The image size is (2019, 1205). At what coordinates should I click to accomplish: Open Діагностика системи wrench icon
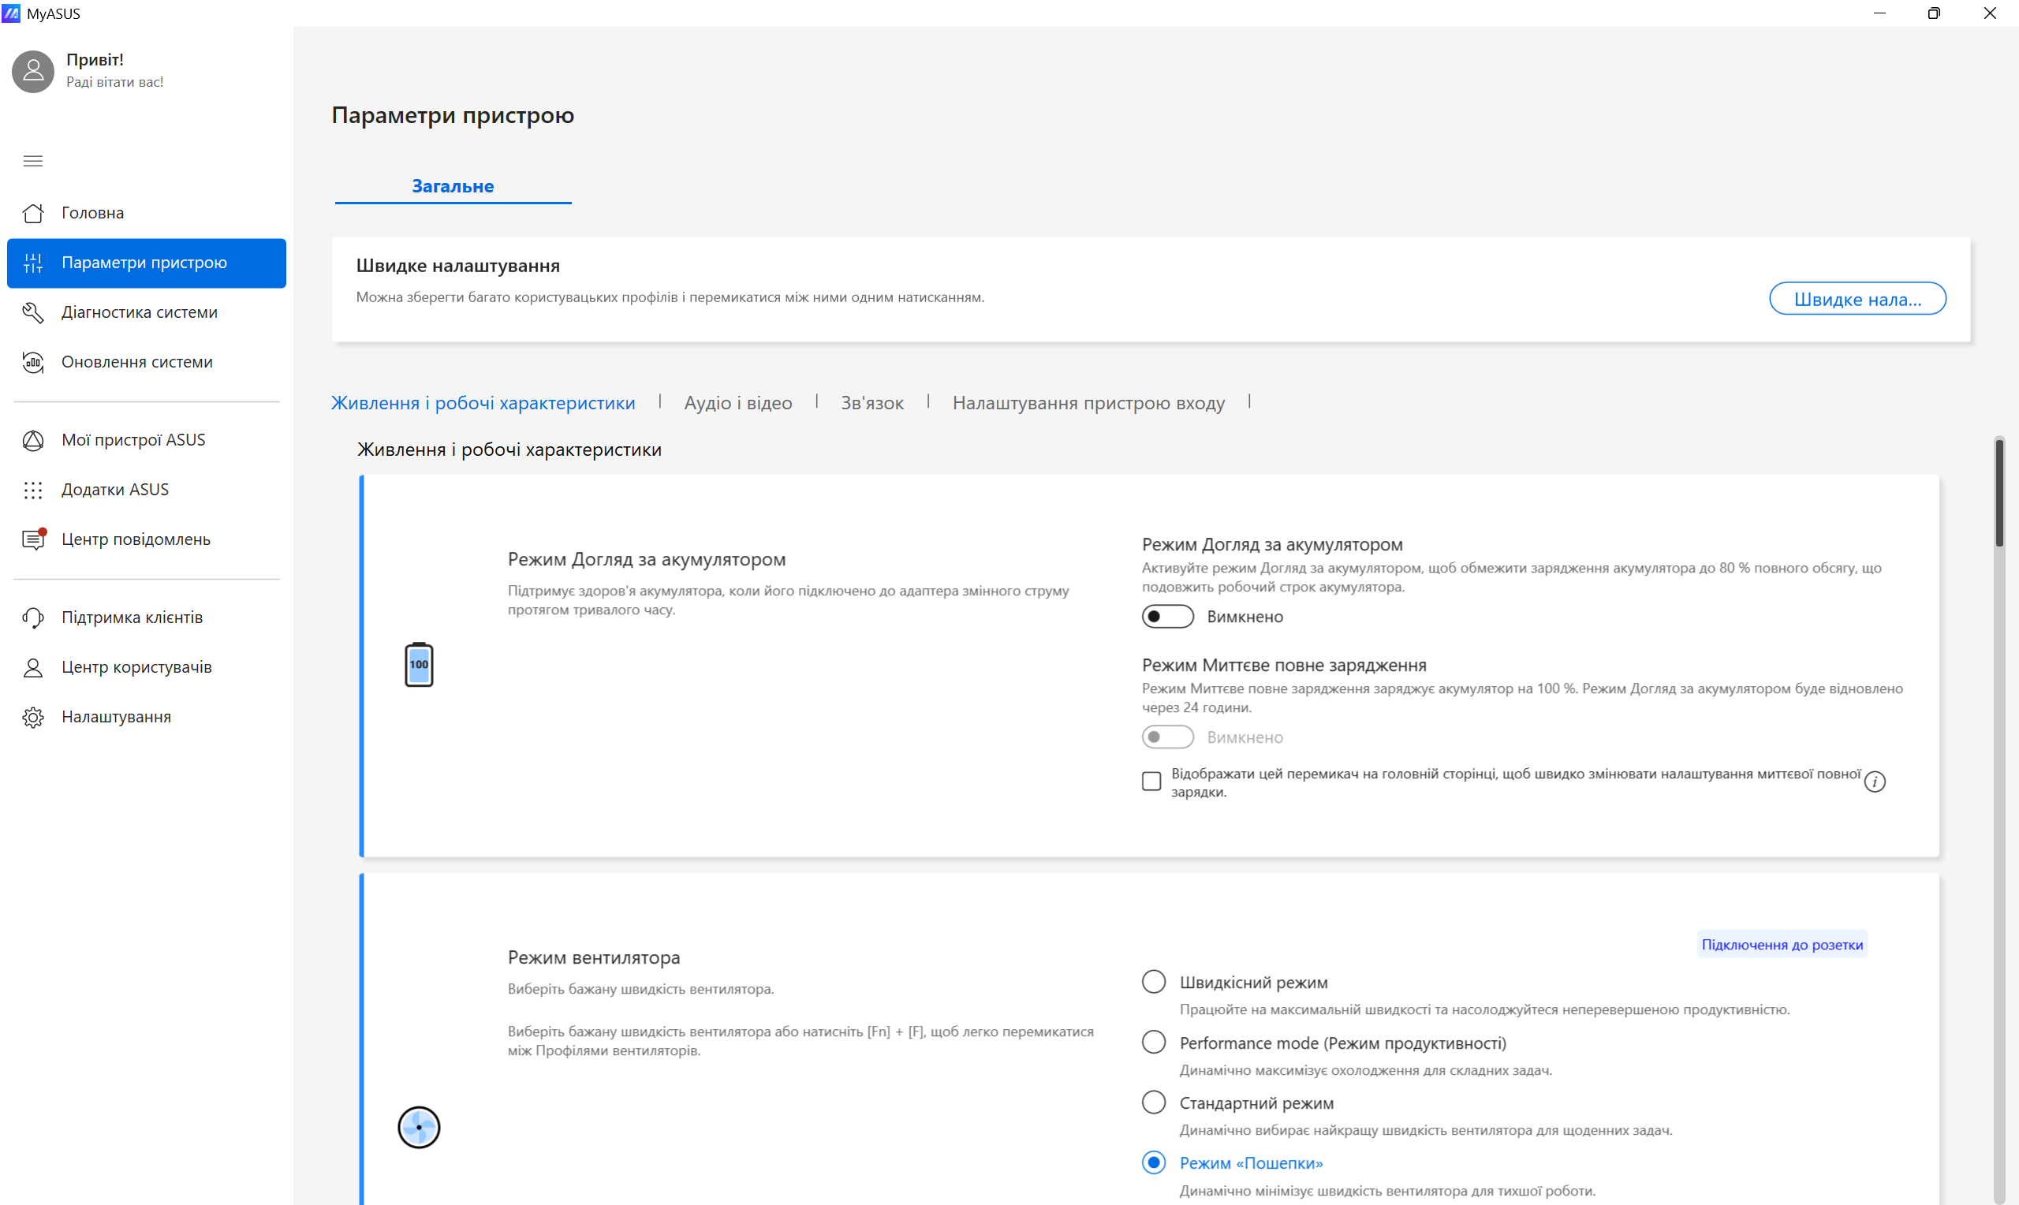pos(32,312)
